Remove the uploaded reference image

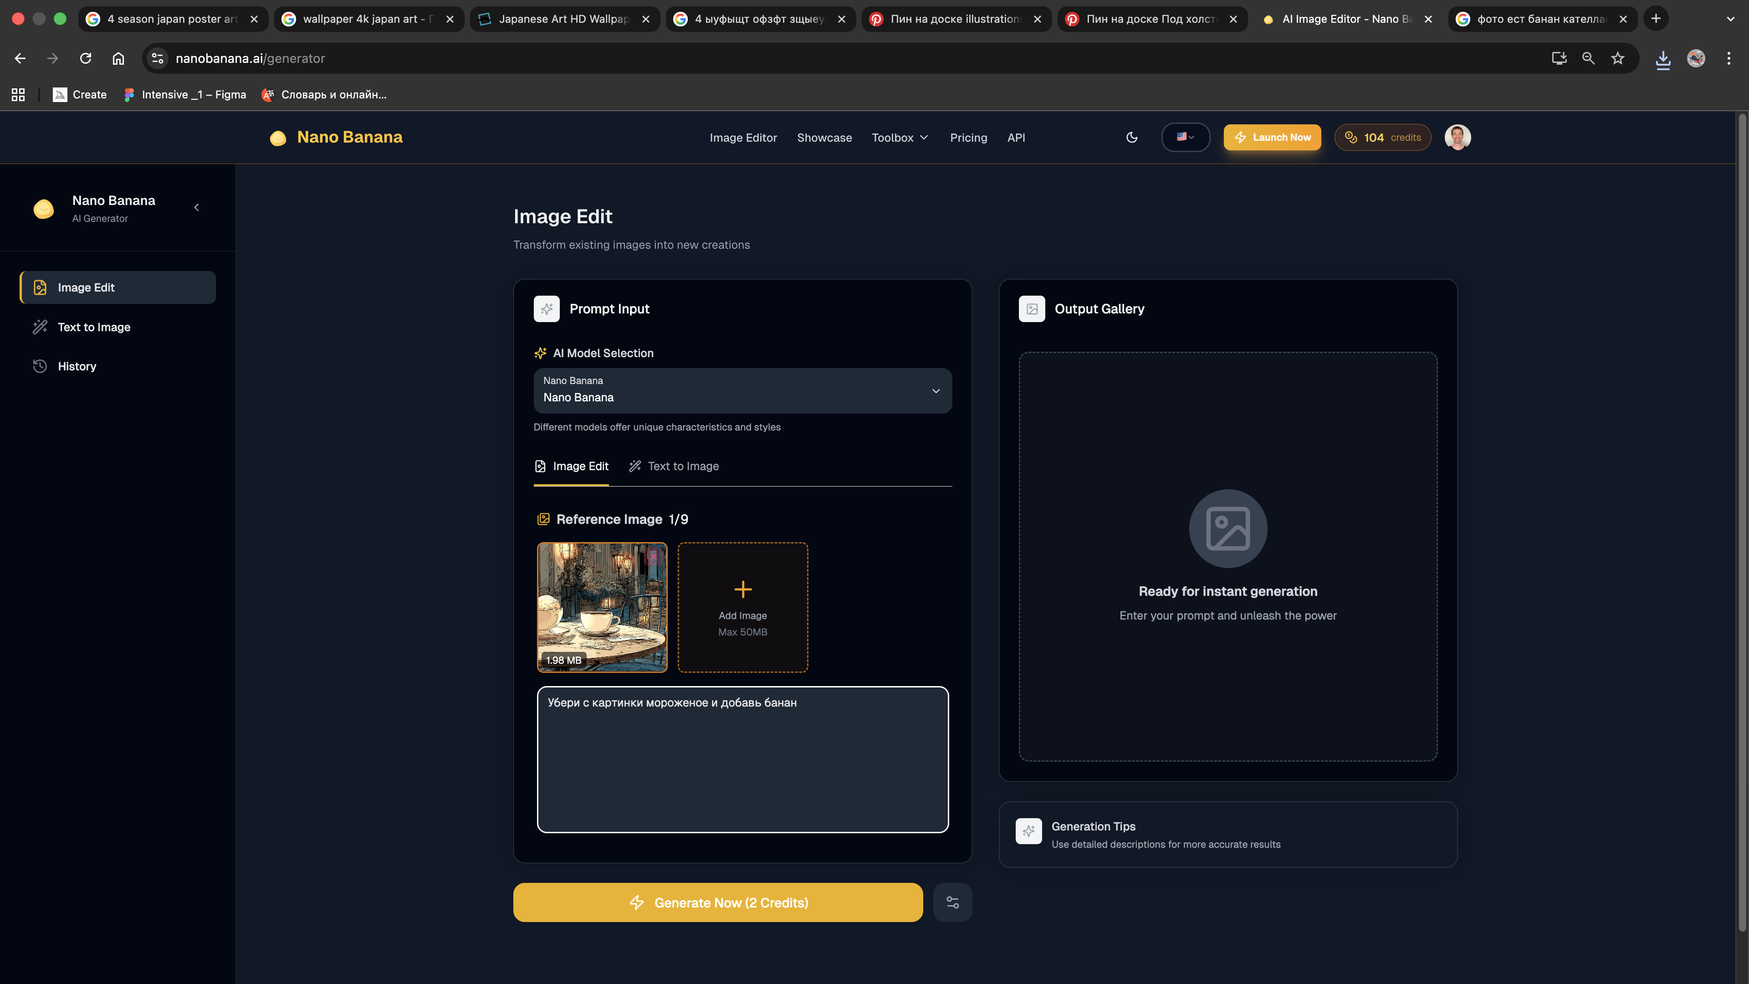653,558
